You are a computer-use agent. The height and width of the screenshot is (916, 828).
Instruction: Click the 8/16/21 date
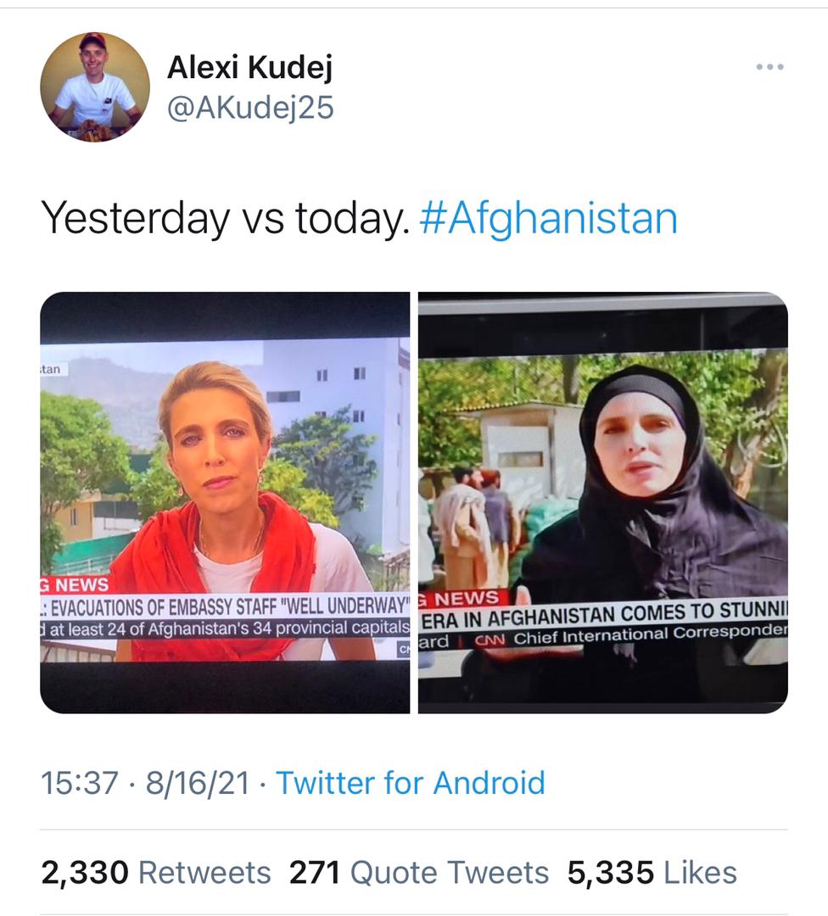pos(198,784)
